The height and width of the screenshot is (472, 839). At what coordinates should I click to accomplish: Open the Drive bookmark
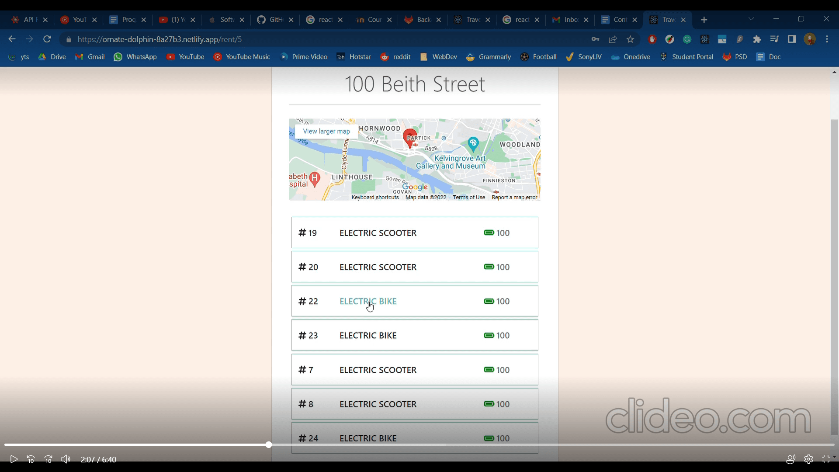(x=52, y=57)
